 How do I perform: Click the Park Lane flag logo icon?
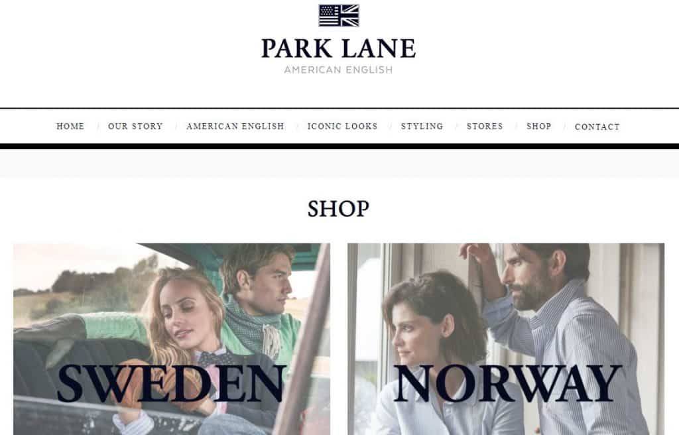tap(339, 16)
